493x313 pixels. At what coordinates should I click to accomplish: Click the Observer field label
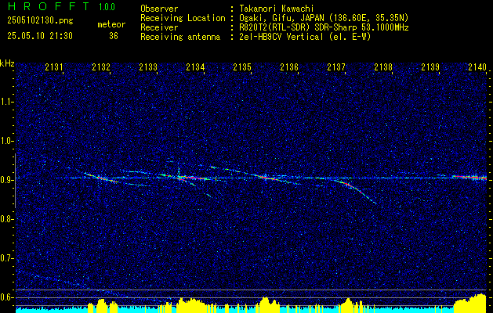coord(159,9)
